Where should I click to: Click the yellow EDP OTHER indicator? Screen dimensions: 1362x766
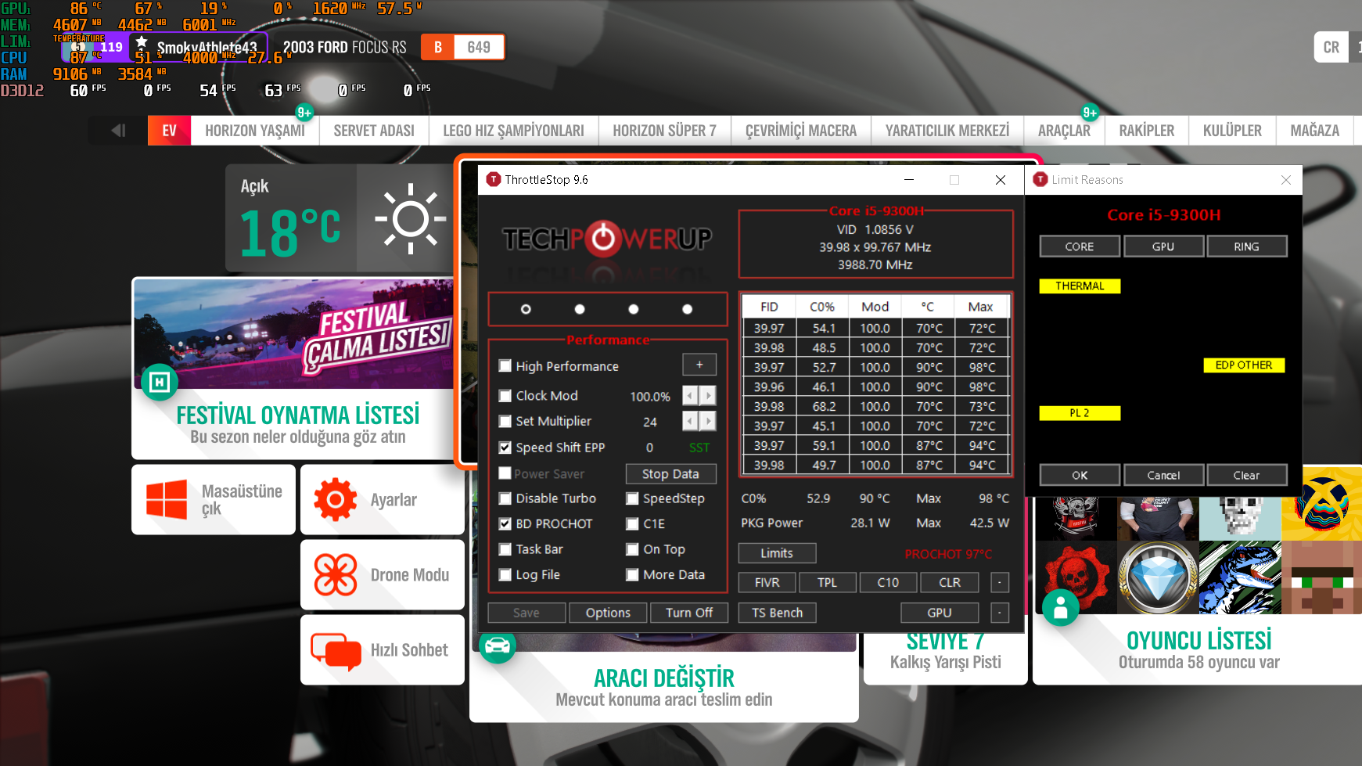pyautogui.click(x=1244, y=365)
